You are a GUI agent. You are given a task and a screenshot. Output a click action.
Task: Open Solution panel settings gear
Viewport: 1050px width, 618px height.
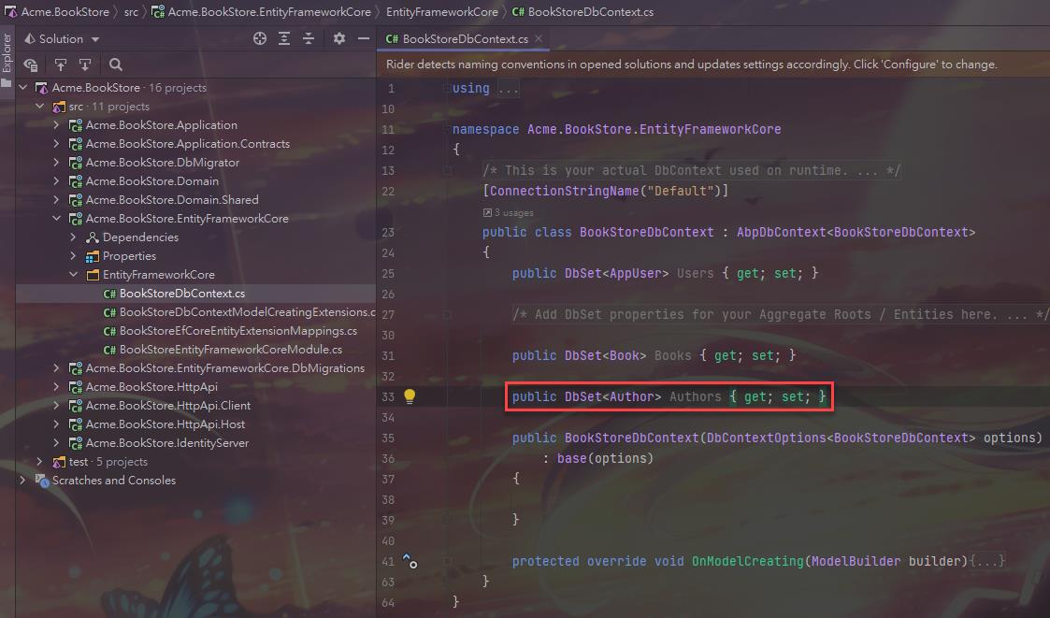pyautogui.click(x=339, y=38)
